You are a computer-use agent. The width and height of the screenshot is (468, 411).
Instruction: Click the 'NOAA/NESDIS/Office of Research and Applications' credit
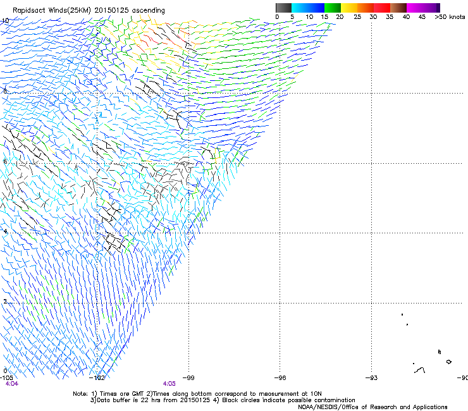[373, 407]
